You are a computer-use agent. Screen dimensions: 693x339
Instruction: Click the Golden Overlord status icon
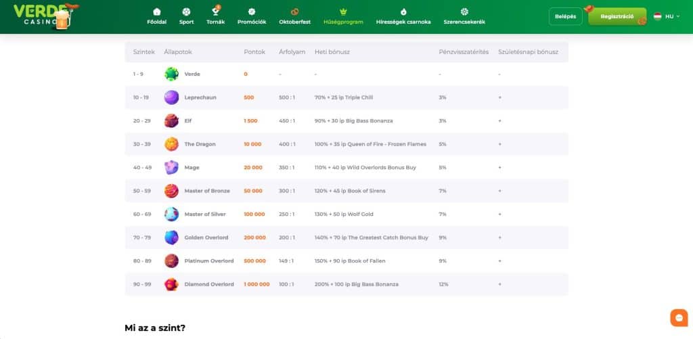click(x=171, y=238)
